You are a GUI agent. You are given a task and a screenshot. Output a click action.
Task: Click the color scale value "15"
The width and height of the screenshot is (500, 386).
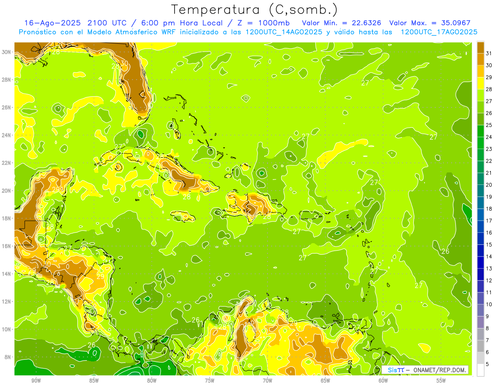pos(489,244)
